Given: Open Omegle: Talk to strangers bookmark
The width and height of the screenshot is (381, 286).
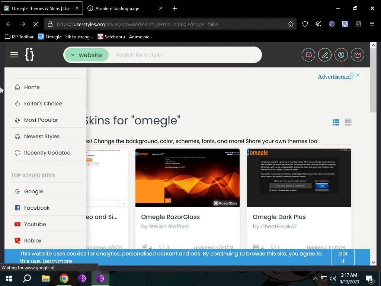Looking at the screenshot, I should (x=65, y=37).
